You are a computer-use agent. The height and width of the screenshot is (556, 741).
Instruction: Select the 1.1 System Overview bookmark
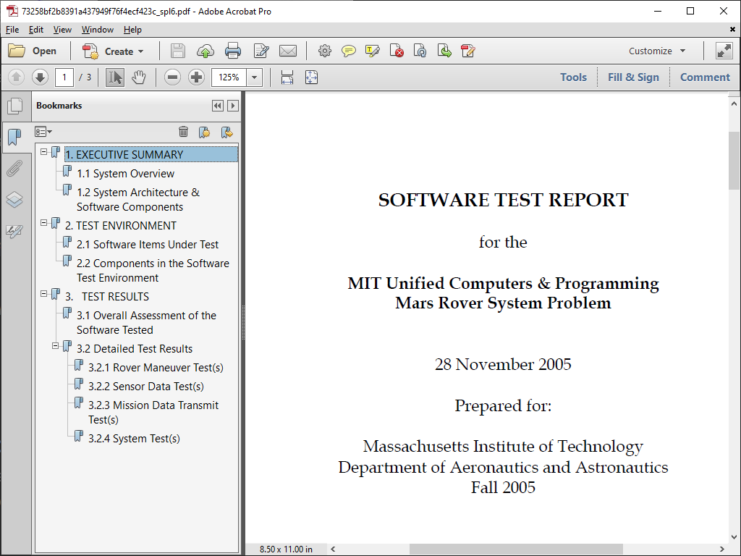coord(125,174)
